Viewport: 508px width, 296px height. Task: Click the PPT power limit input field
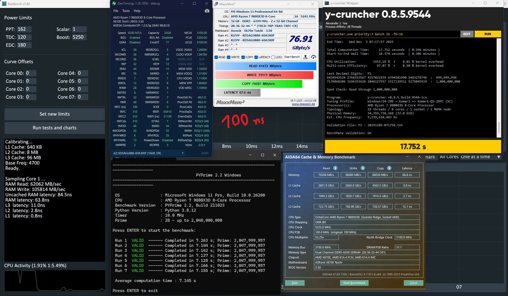click(x=24, y=29)
